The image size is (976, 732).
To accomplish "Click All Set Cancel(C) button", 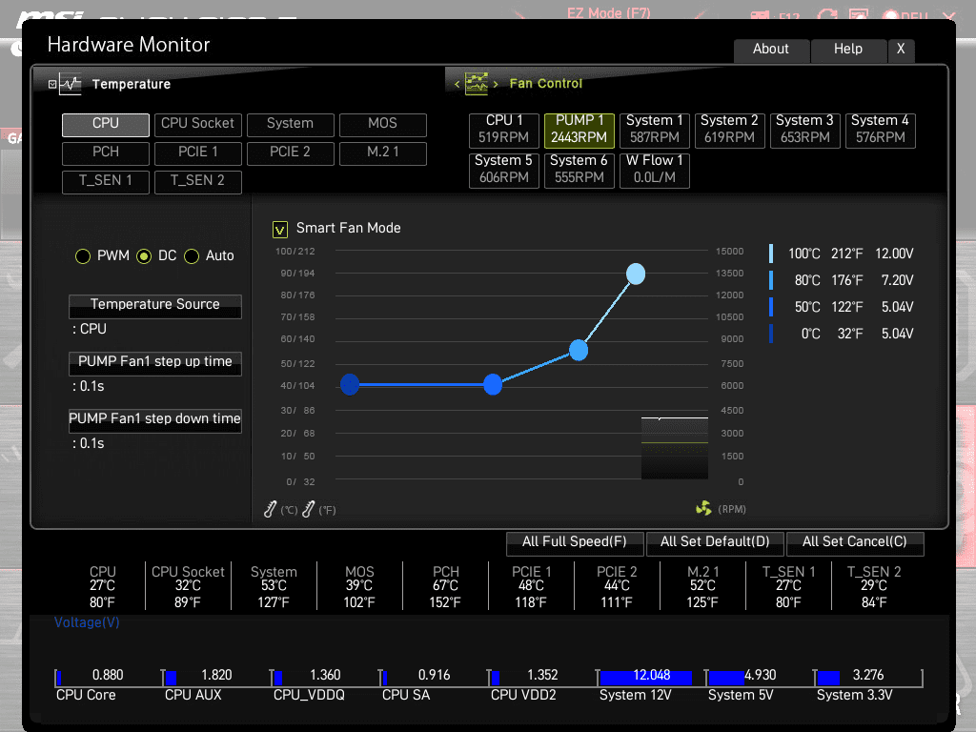I will click(855, 542).
